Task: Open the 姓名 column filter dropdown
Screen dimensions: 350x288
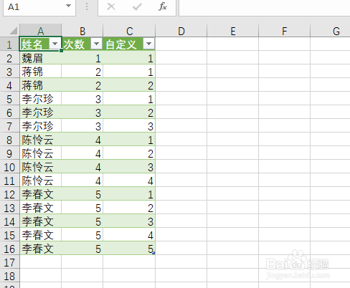Action: tap(55, 44)
